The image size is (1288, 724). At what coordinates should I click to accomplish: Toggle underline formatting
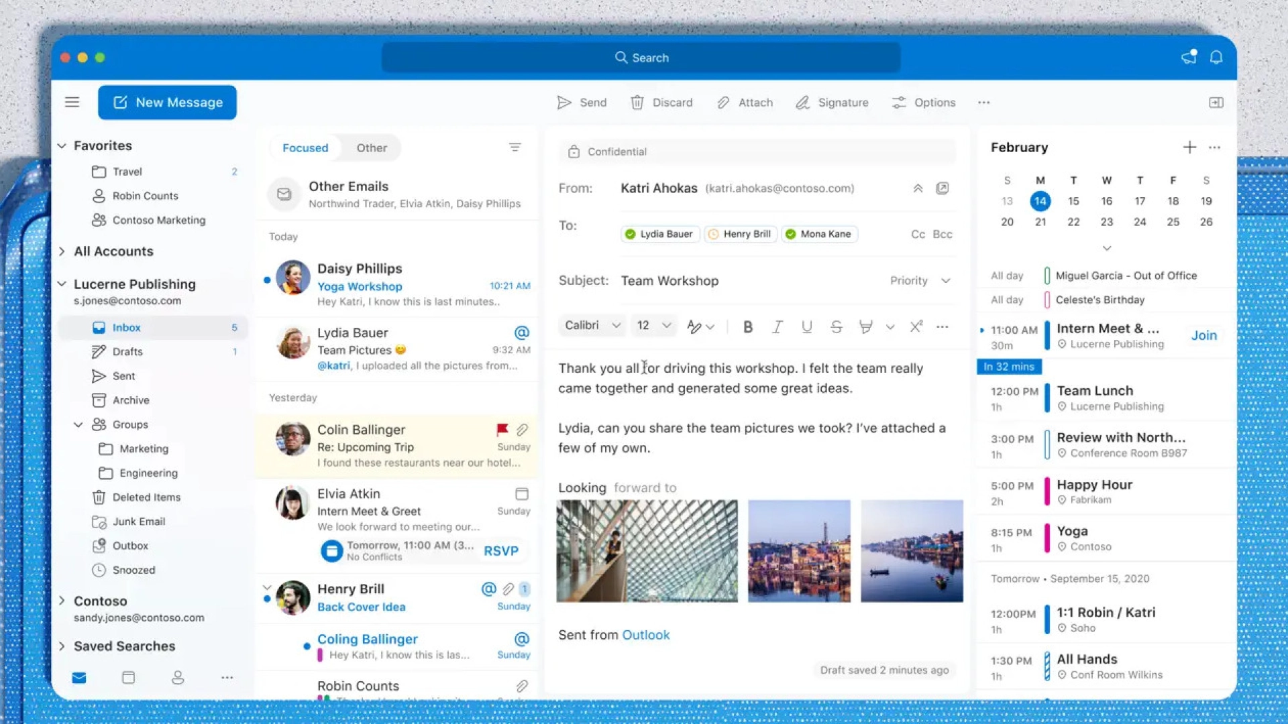click(806, 326)
